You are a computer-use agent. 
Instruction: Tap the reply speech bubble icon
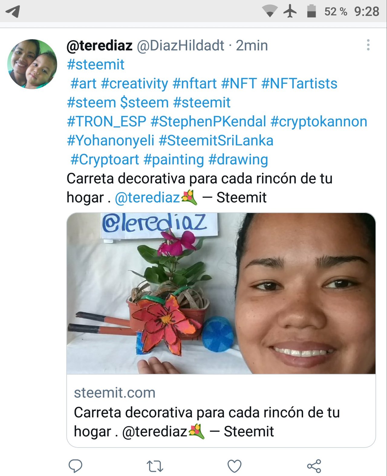75,466
